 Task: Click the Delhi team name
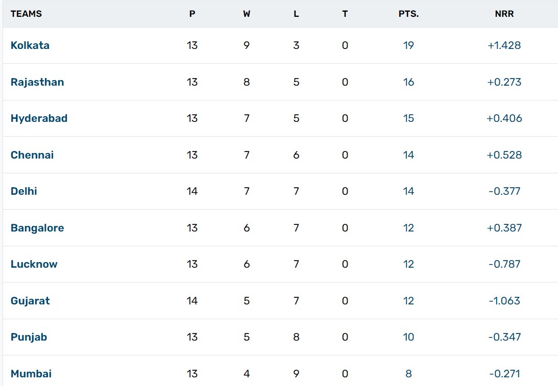(x=24, y=191)
